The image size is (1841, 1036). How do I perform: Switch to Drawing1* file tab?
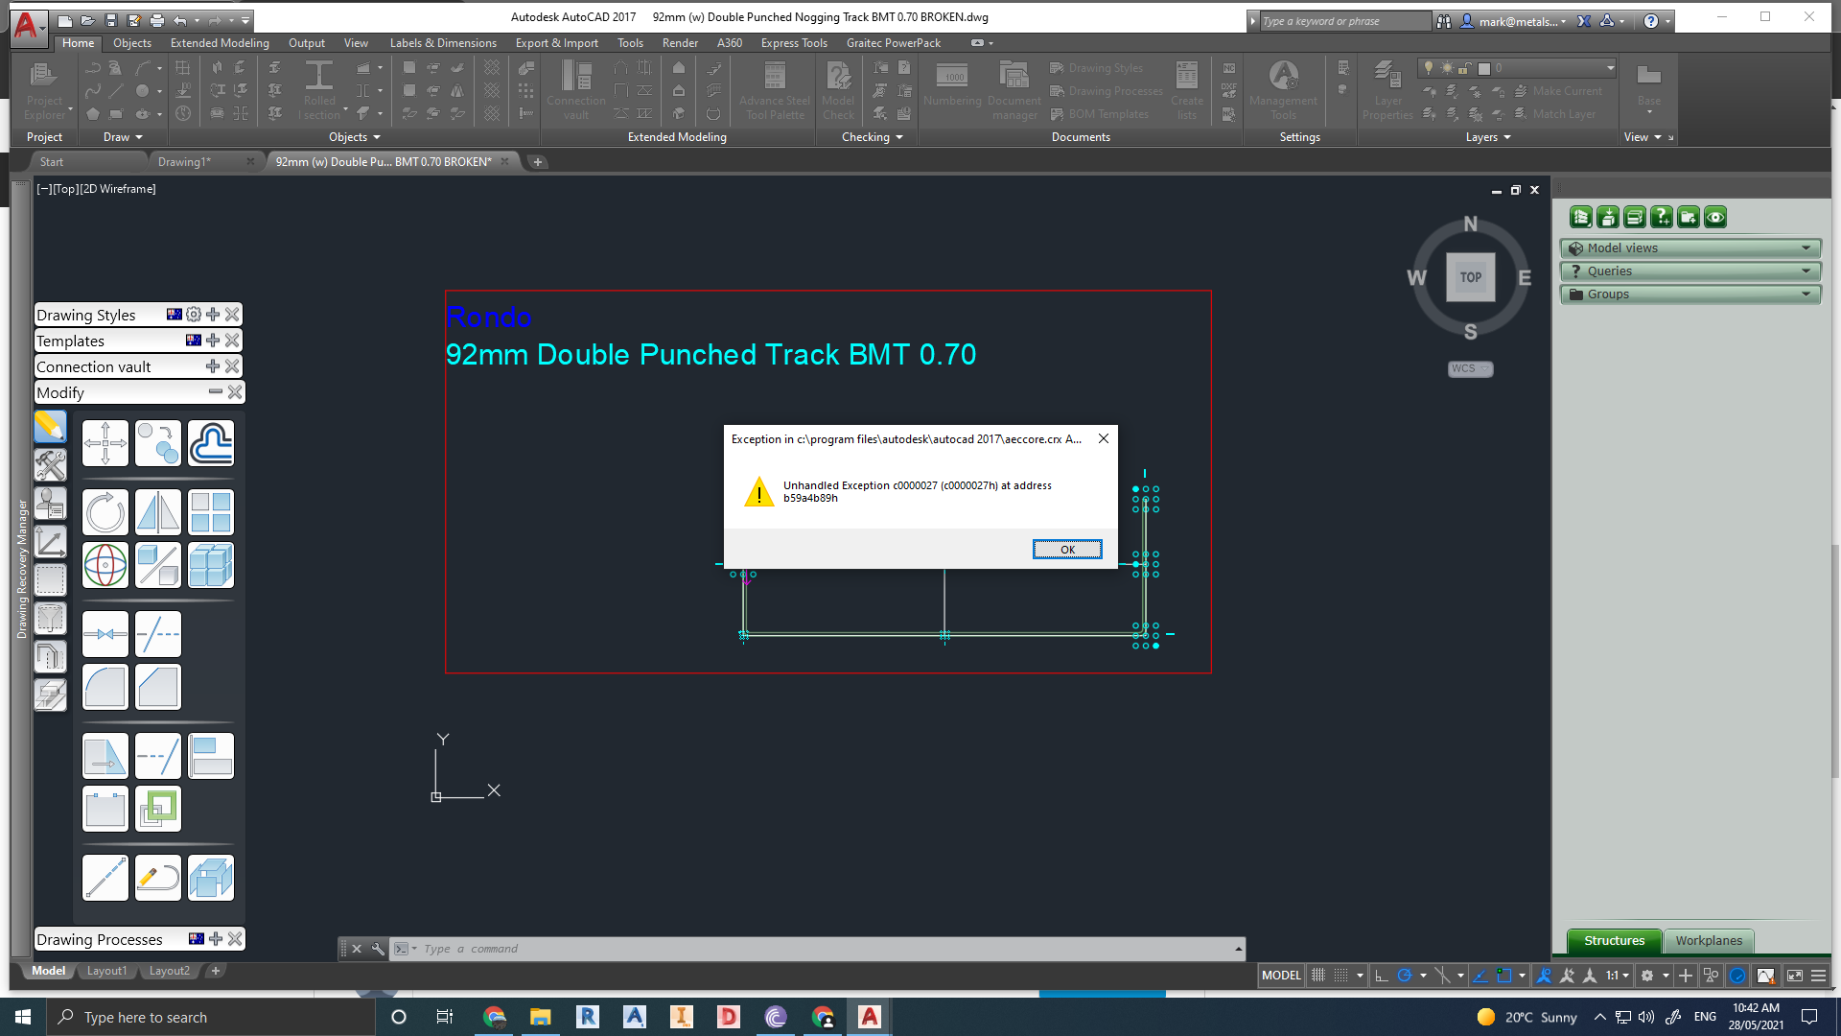(184, 162)
